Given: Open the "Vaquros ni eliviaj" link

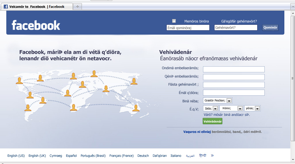Looking at the screenshot, I should (197, 132).
